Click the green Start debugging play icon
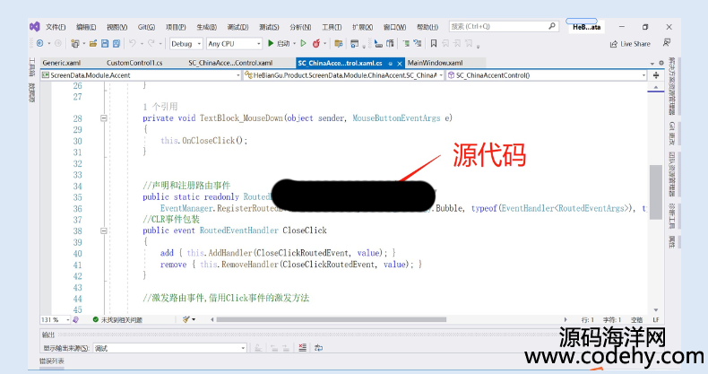The image size is (708, 374). [x=271, y=43]
